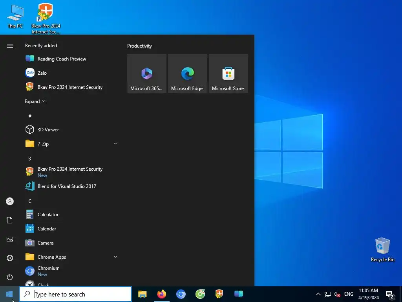
Task: Open the Microsoft 365 tile
Action: click(147, 74)
